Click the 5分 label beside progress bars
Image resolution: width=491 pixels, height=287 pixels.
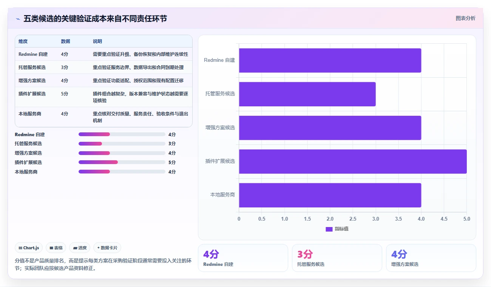click(172, 162)
